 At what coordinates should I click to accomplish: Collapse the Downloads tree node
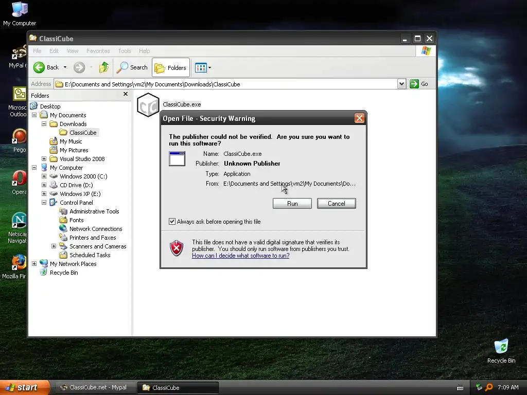point(44,123)
